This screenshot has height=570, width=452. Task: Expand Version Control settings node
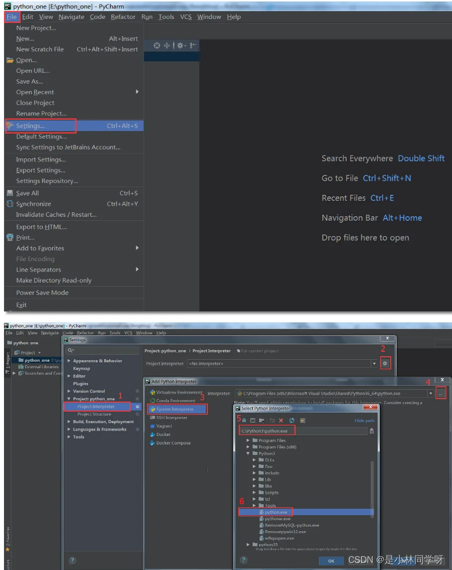pyautogui.click(x=69, y=391)
